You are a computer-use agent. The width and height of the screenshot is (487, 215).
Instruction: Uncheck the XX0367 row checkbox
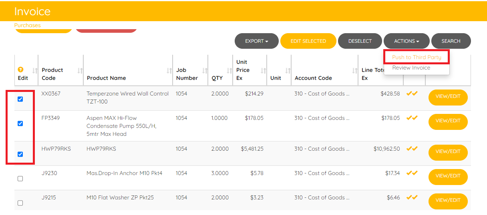pyautogui.click(x=20, y=99)
